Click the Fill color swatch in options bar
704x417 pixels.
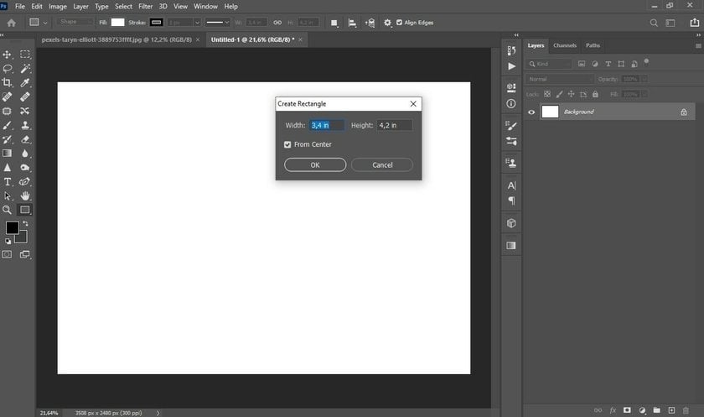coord(117,23)
